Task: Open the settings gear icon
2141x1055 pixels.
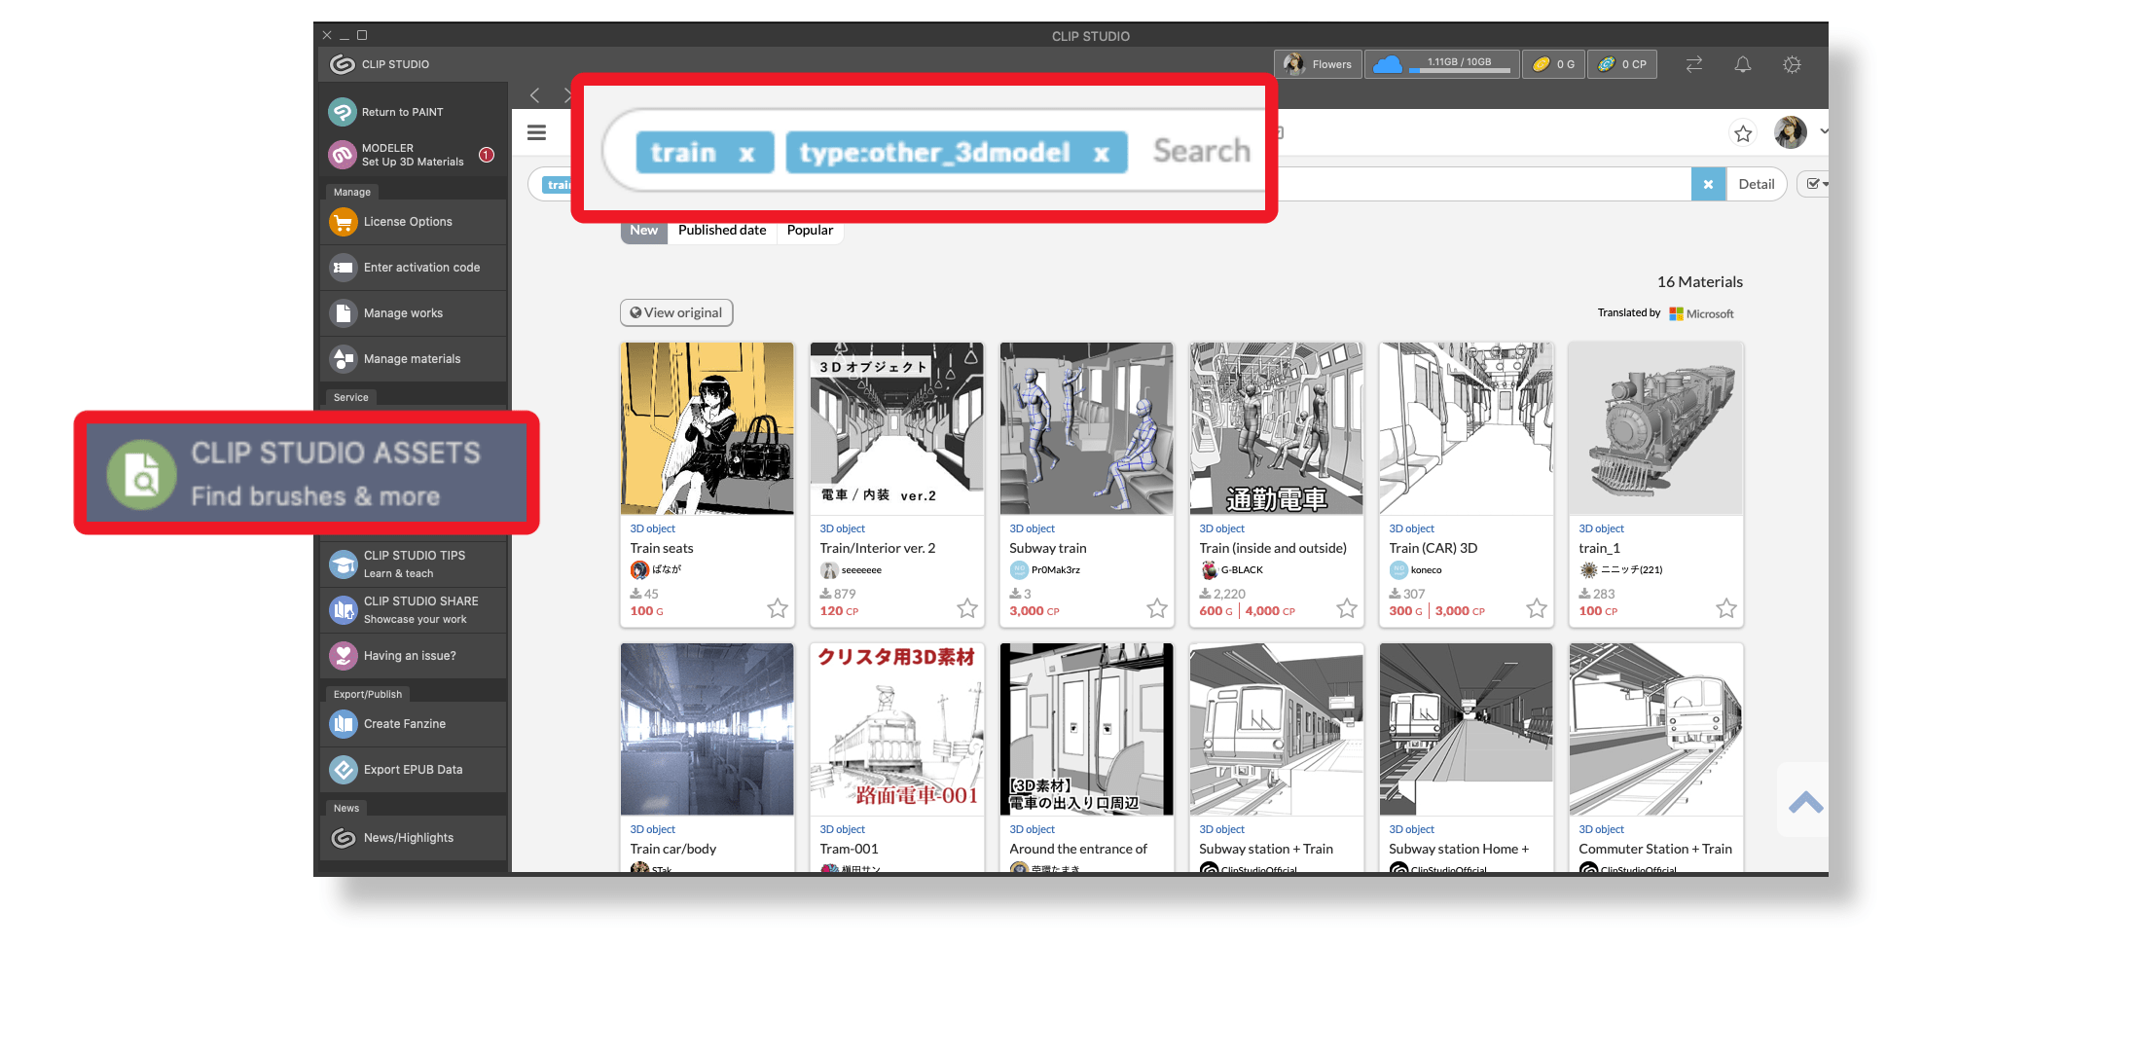Action: tap(1791, 64)
